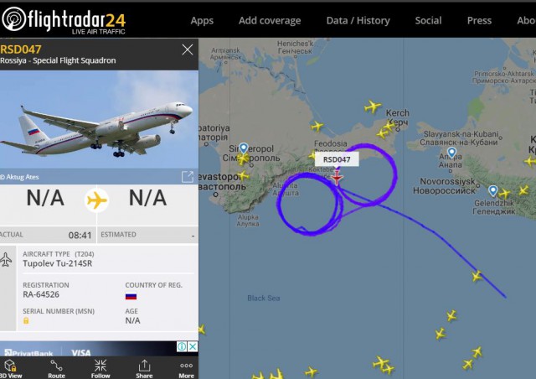Open the Apps menu
The height and width of the screenshot is (379, 536).
click(202, 20)
